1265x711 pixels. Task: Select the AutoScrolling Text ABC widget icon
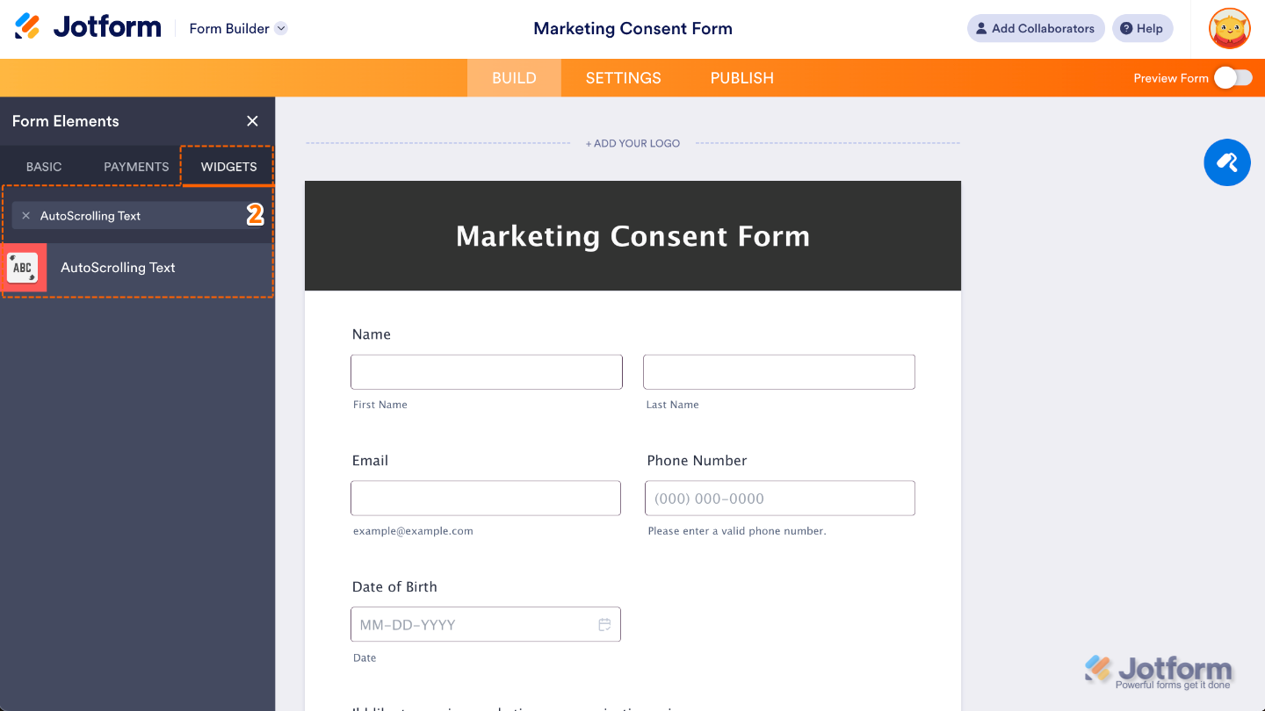(x=24, y=267)
